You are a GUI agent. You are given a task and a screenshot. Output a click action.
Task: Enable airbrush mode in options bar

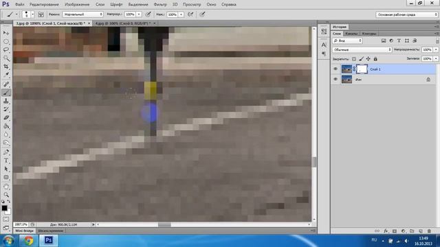click(190, 14)
